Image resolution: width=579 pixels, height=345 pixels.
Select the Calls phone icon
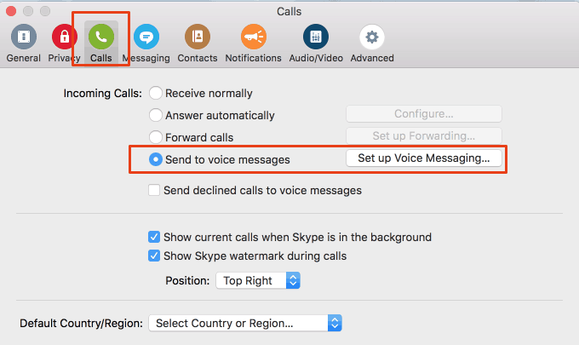101,37
